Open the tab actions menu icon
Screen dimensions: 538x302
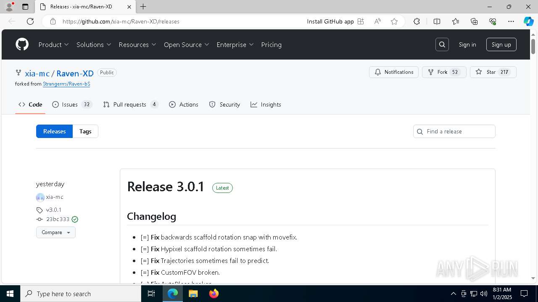(x=25, y=7)
